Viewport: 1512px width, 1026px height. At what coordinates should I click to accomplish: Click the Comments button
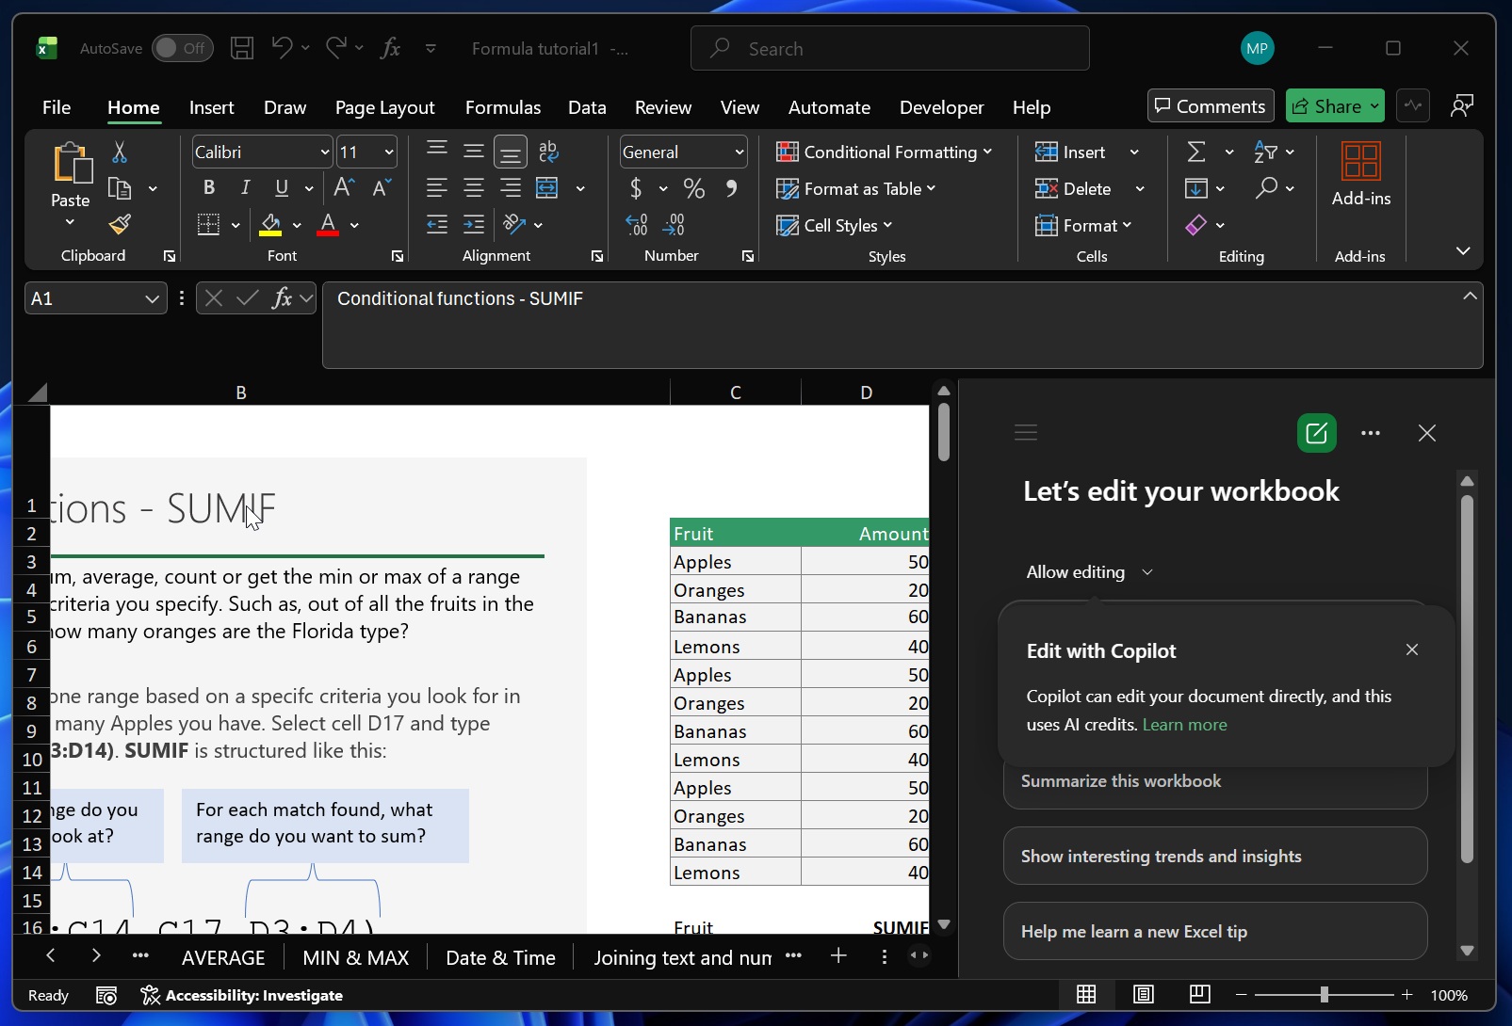(x=1211, y=105)
